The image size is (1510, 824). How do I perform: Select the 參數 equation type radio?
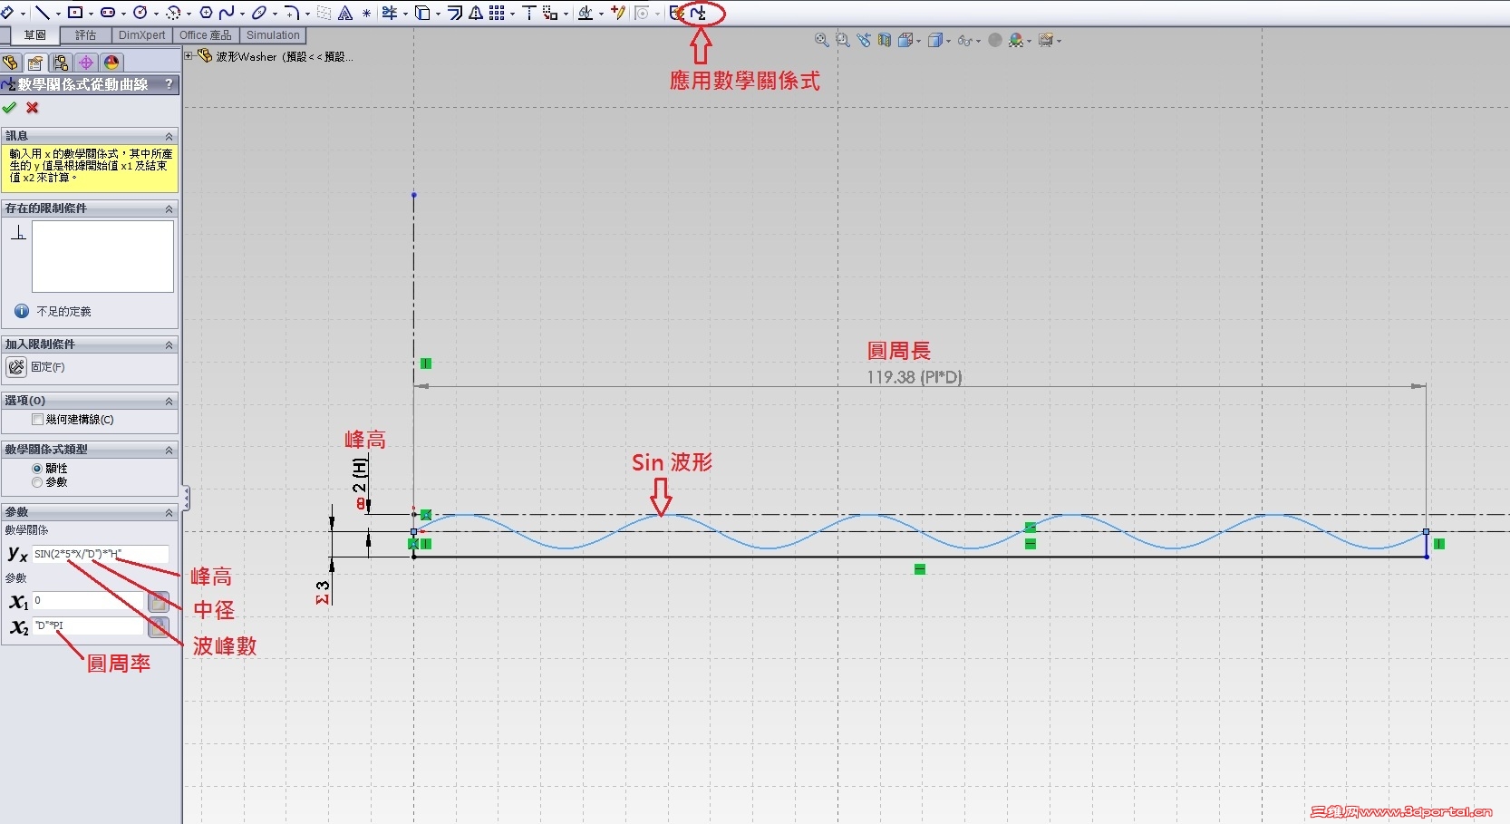point(37,482)
